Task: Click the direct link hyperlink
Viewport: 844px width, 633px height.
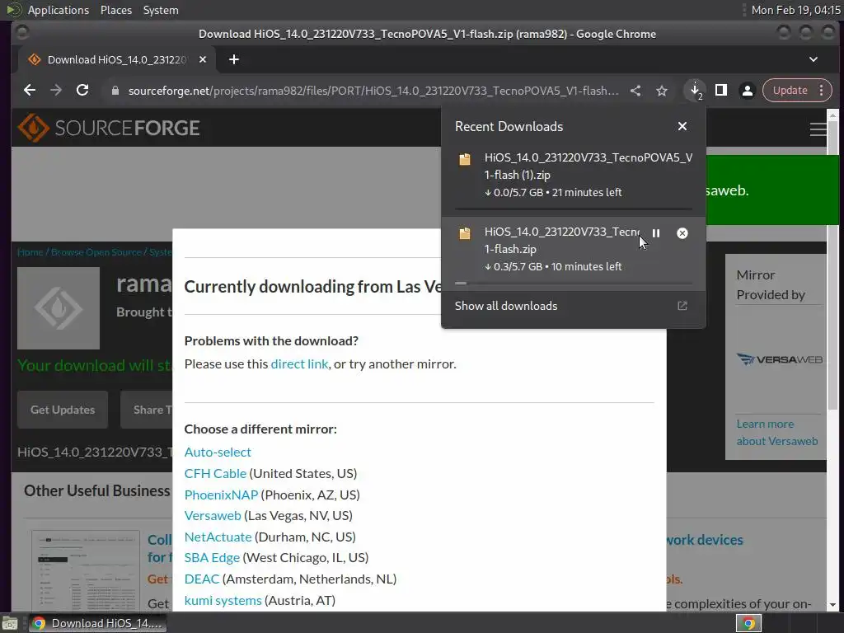Action: (x=299, y=363)
